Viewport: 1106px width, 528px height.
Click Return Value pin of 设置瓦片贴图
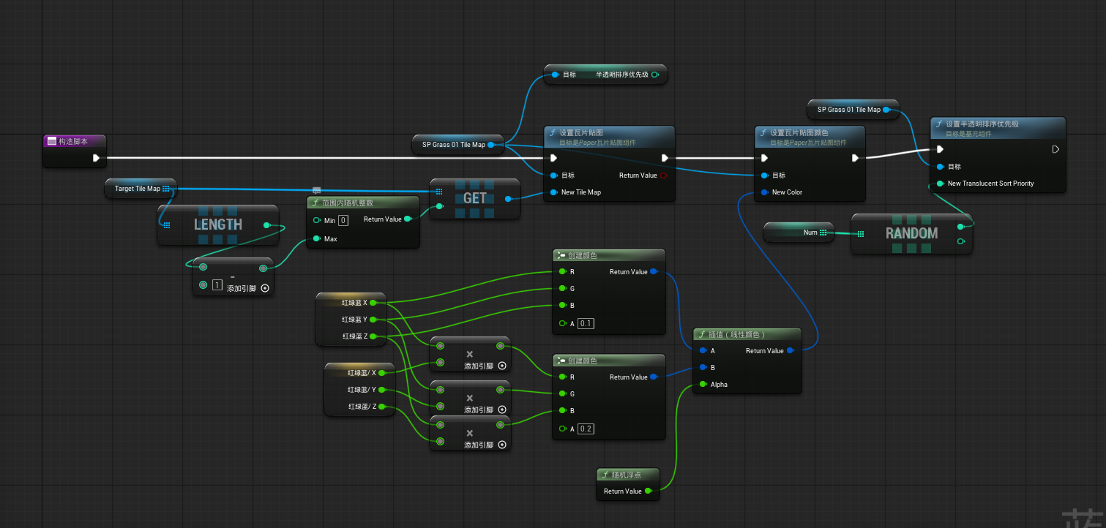point(664,176)
